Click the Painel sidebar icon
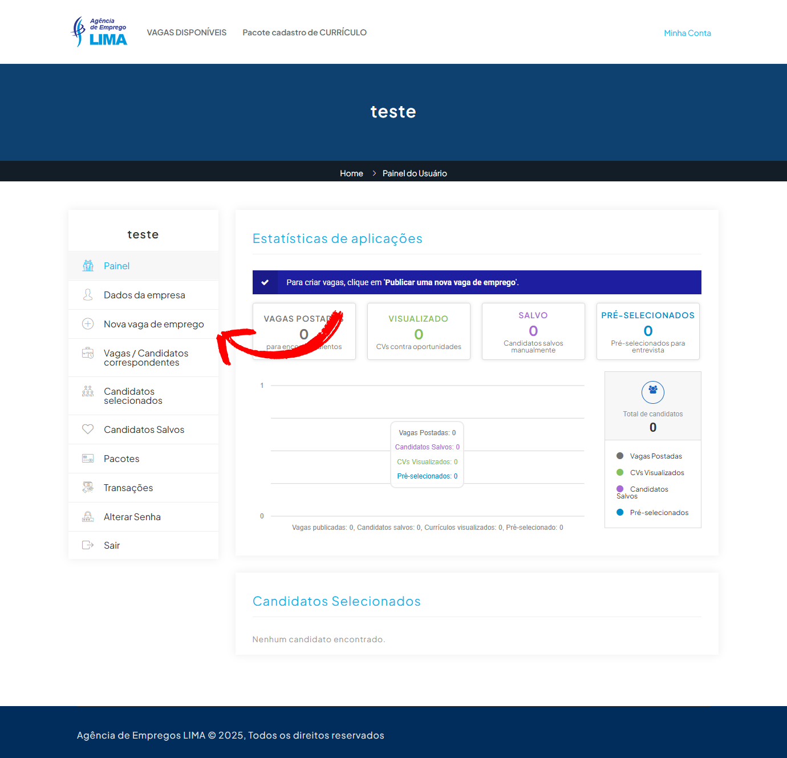This screenshot has height=758, width=787. [x=88, y=266]
